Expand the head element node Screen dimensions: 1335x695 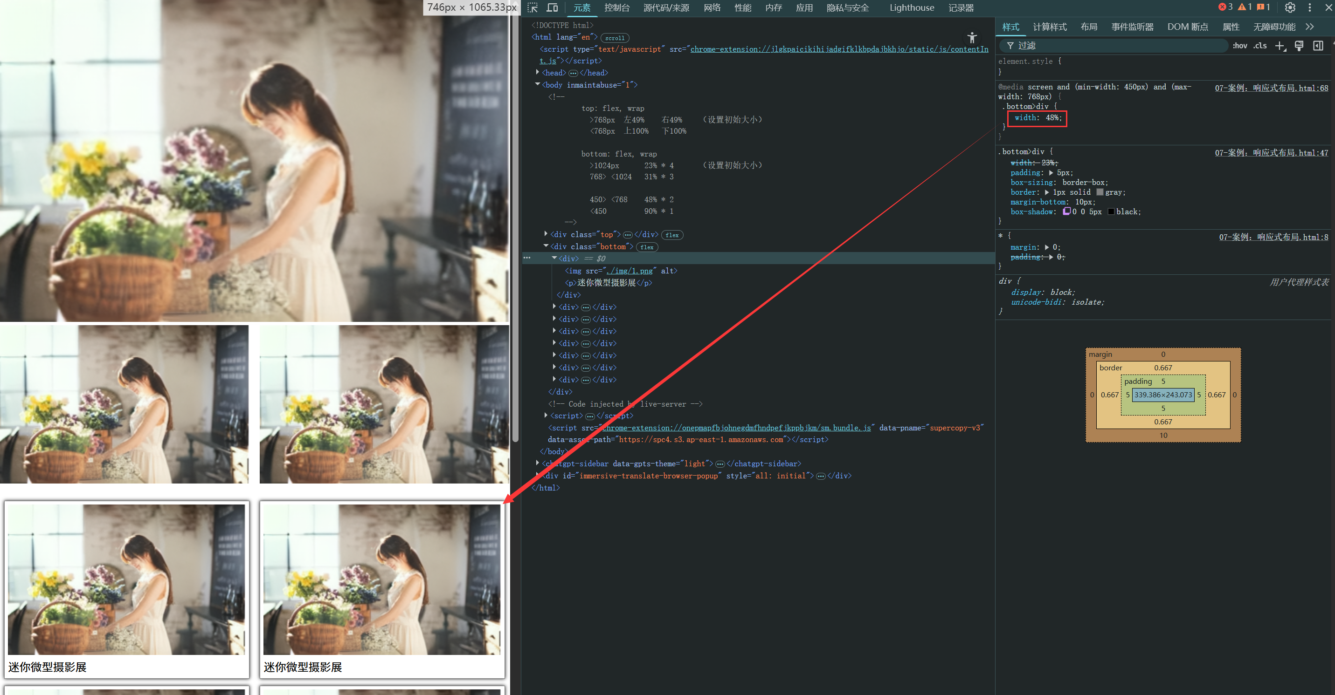click(538, 73)
